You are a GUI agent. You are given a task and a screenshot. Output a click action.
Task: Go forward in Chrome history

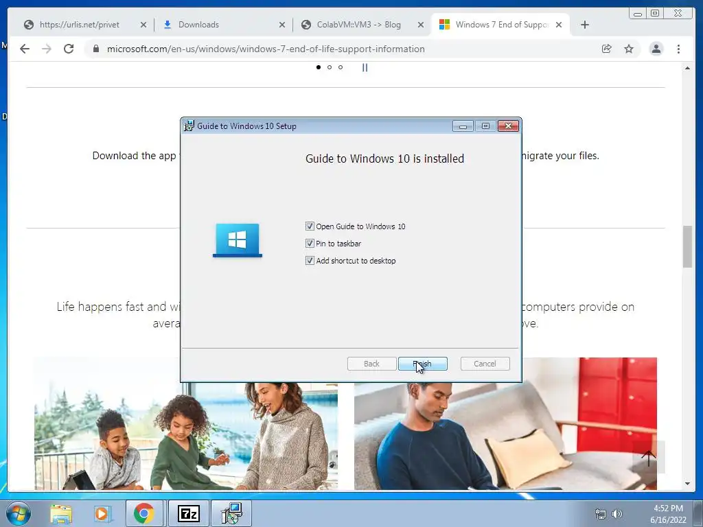pyautogui.click(x=47, y=49)
